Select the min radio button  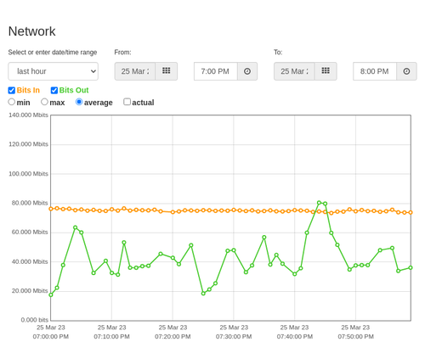[x=12, y=102]
